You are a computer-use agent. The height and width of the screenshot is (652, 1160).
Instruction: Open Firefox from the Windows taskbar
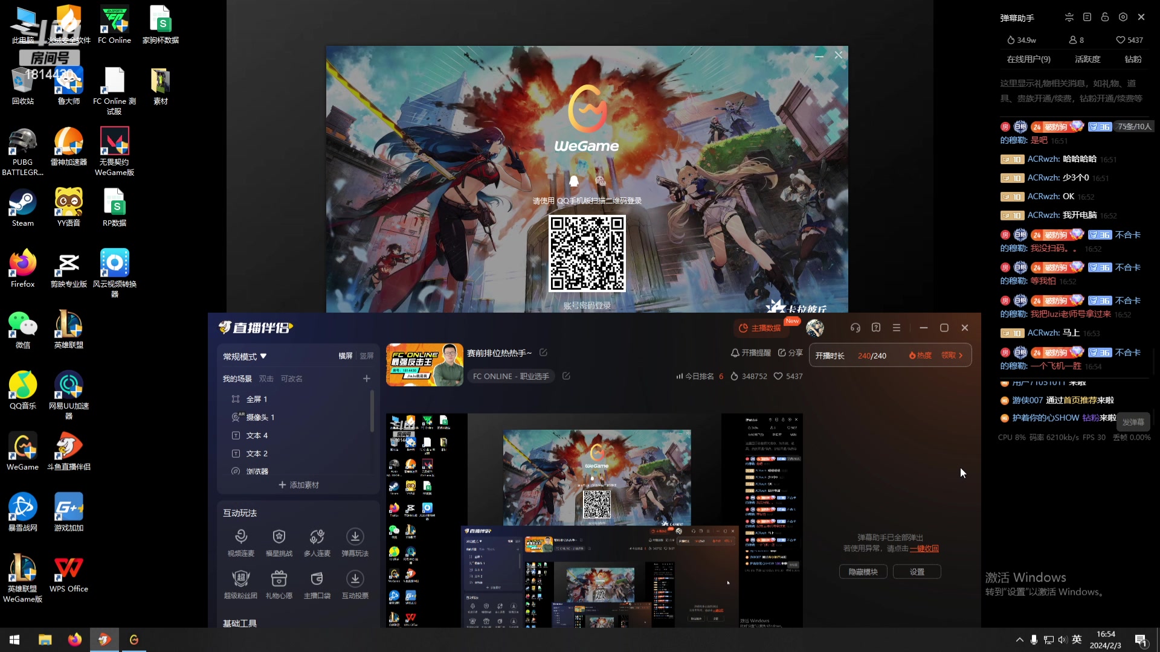point(75,640)
